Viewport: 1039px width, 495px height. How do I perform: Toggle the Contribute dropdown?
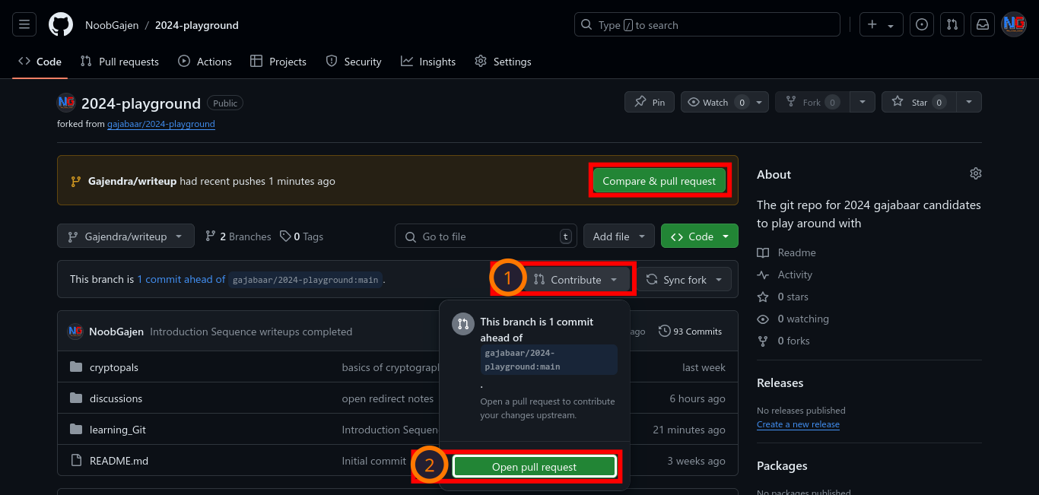pos(576,280)
